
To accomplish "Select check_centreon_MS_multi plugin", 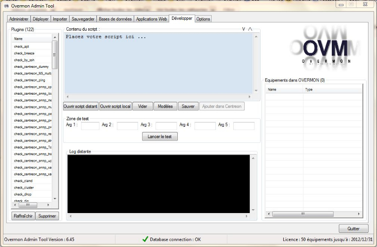I will (x=32, y=74).
